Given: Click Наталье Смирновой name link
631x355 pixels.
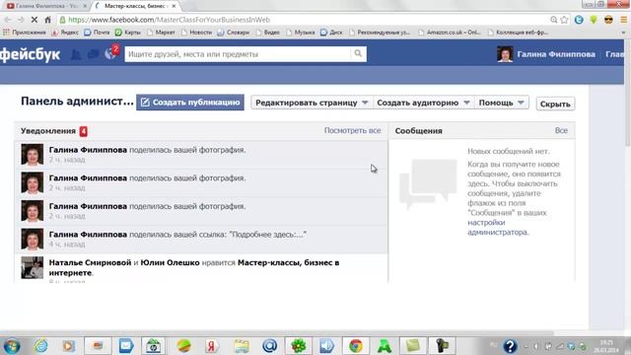Looking at the screenshot, I should (90, 262).
